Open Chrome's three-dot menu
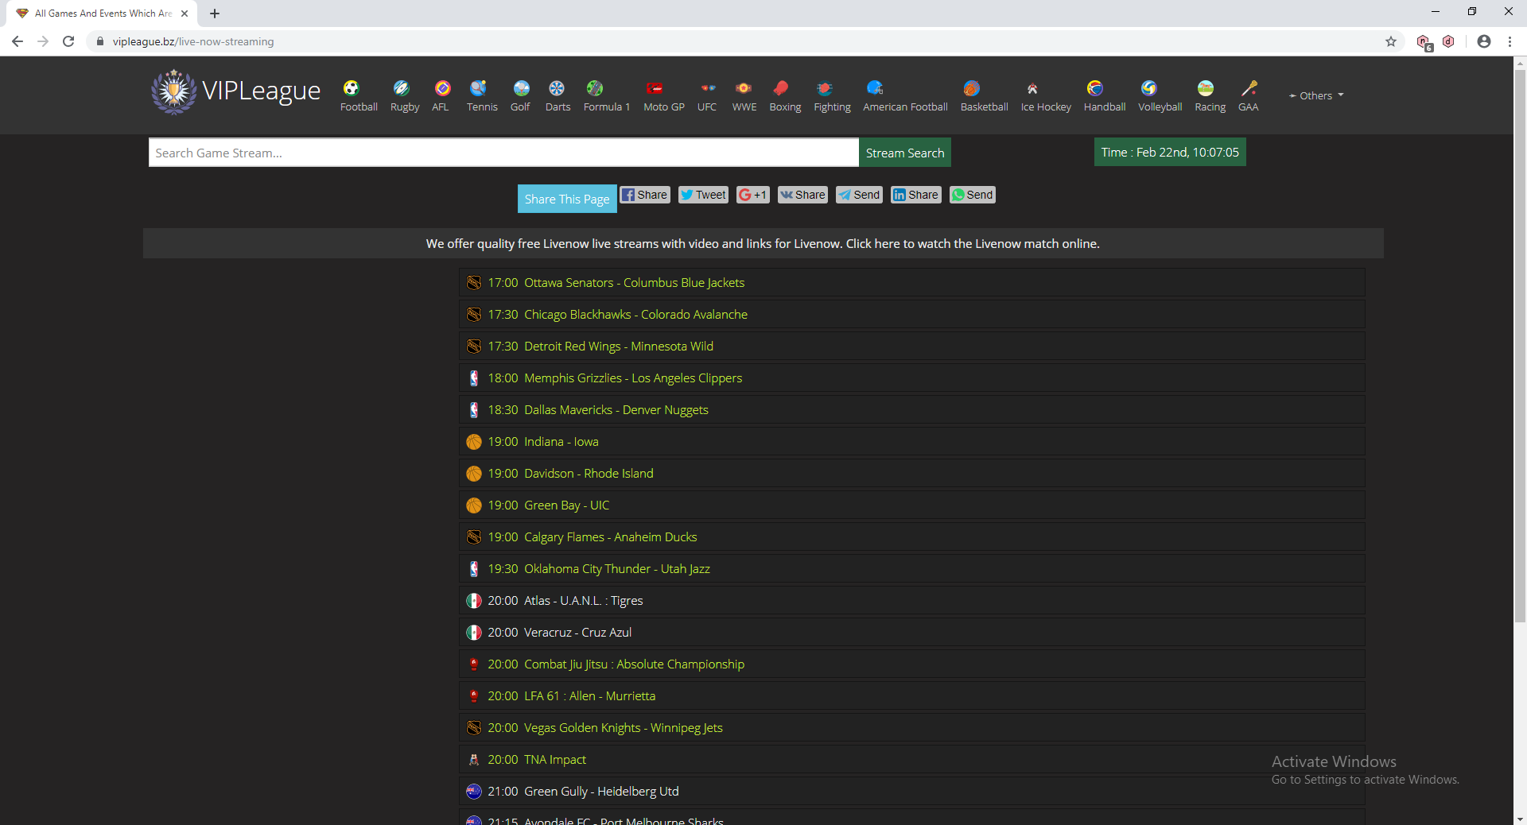1527x825 pixels. (x=1510, y=41)
